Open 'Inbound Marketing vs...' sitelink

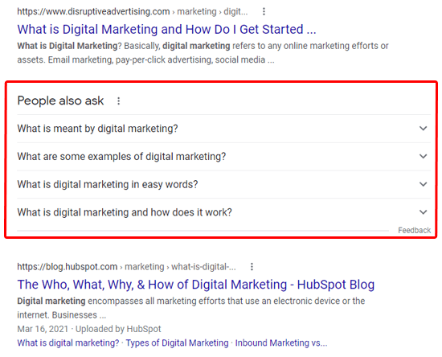pos(281,343)
